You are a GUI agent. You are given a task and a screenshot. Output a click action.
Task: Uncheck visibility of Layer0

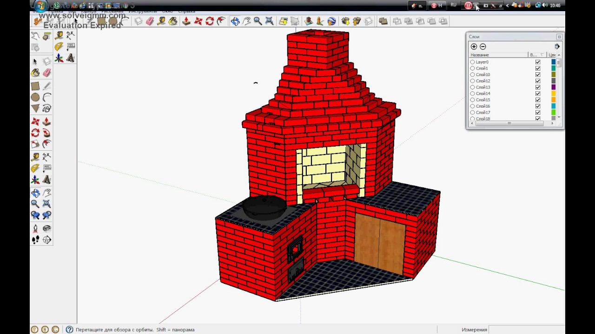coord(538,62)
